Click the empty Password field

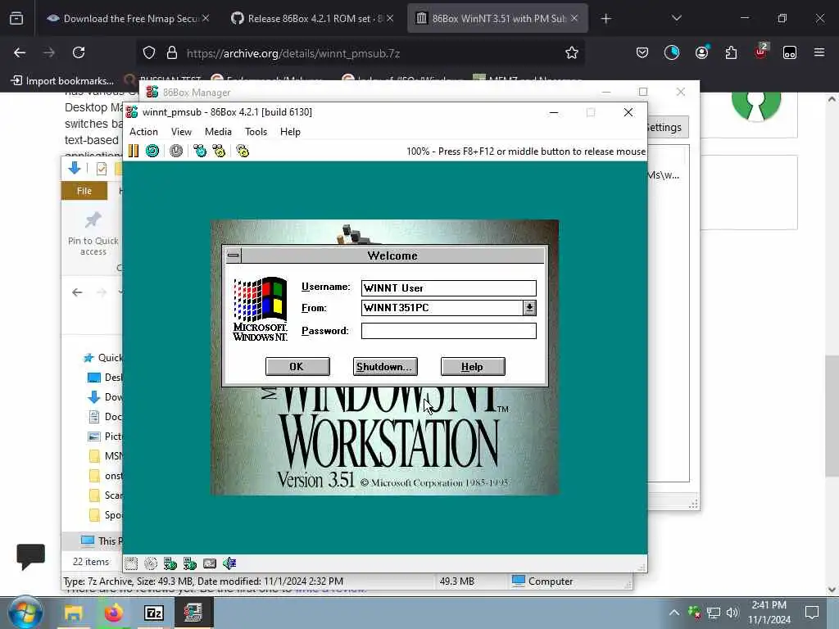[x=448, y=331]
